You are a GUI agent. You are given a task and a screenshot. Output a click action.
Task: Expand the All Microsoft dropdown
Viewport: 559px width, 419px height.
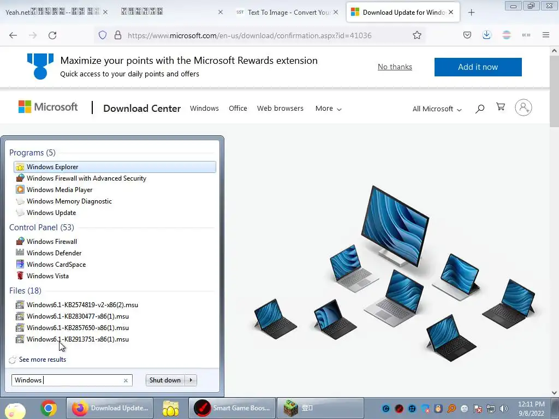(x=437, y=109)
